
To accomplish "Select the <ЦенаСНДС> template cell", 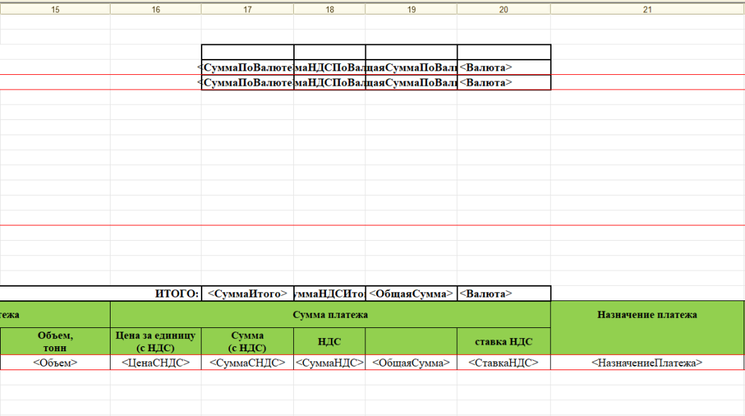I will tap(156, 362).
